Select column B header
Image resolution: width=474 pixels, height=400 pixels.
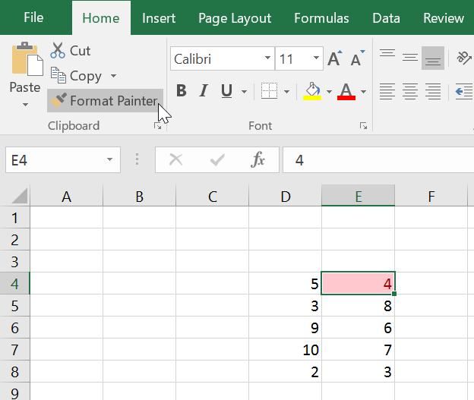pyautogui.click(x=139, y=197)
